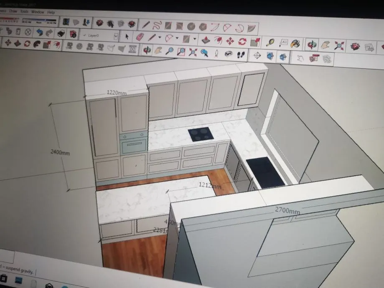Select the Rotate tool
Image resolution: width=384 pixels, height=288 pixels.
coord(242,41)
